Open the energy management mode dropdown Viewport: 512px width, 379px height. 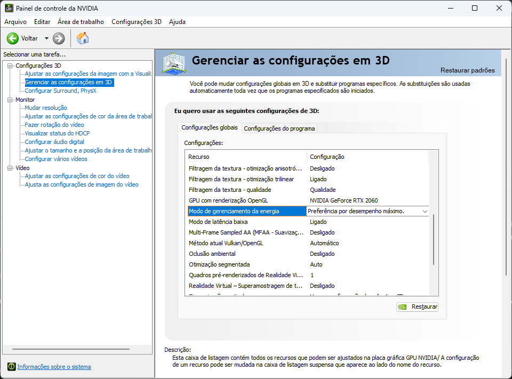(425, 211)
